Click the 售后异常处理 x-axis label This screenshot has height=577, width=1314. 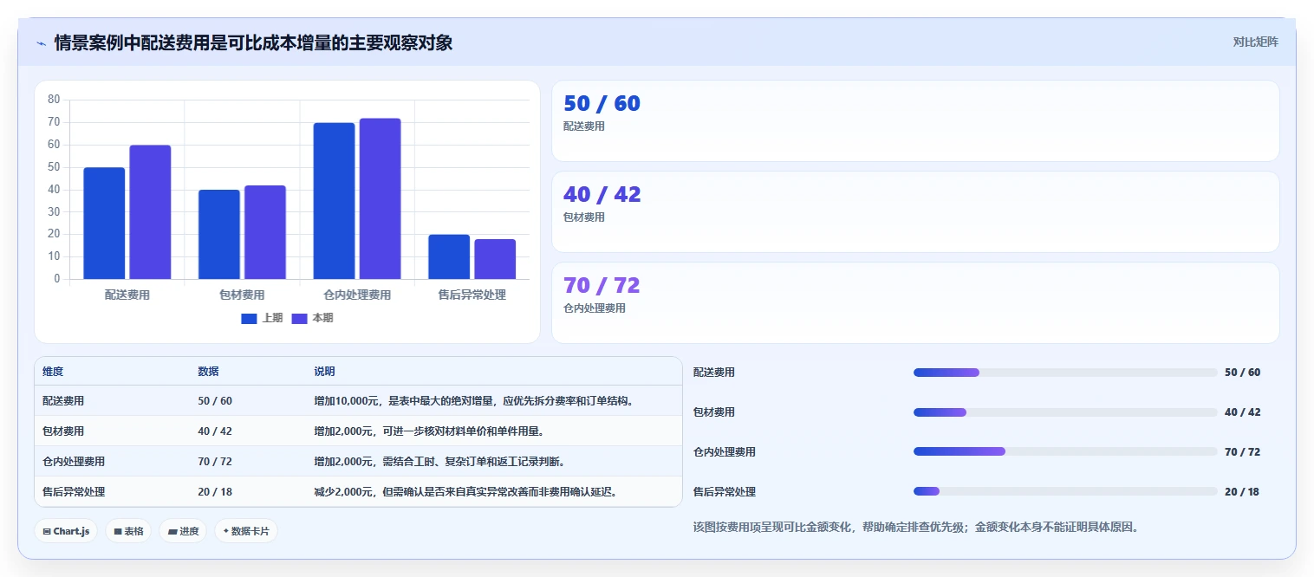click(x=472, y=295)
